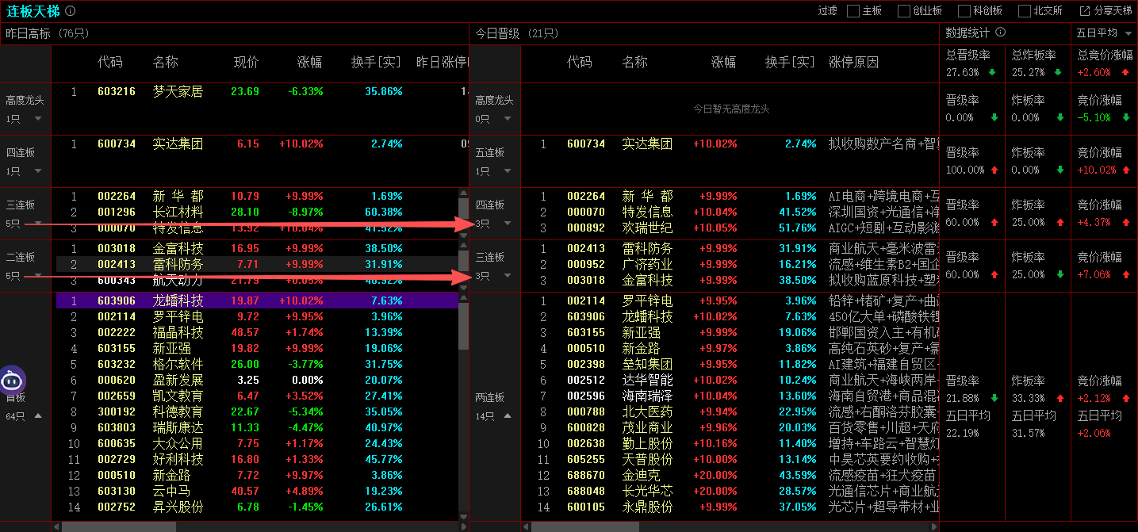Sort by 涨停原因 column header

coord(853,62)
